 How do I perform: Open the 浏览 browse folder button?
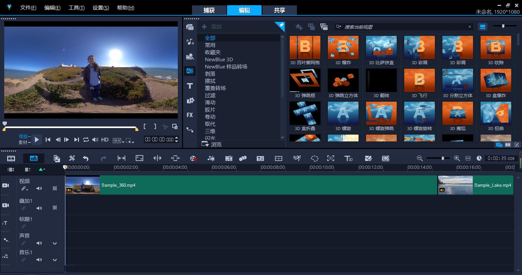(x=212, y=144)
